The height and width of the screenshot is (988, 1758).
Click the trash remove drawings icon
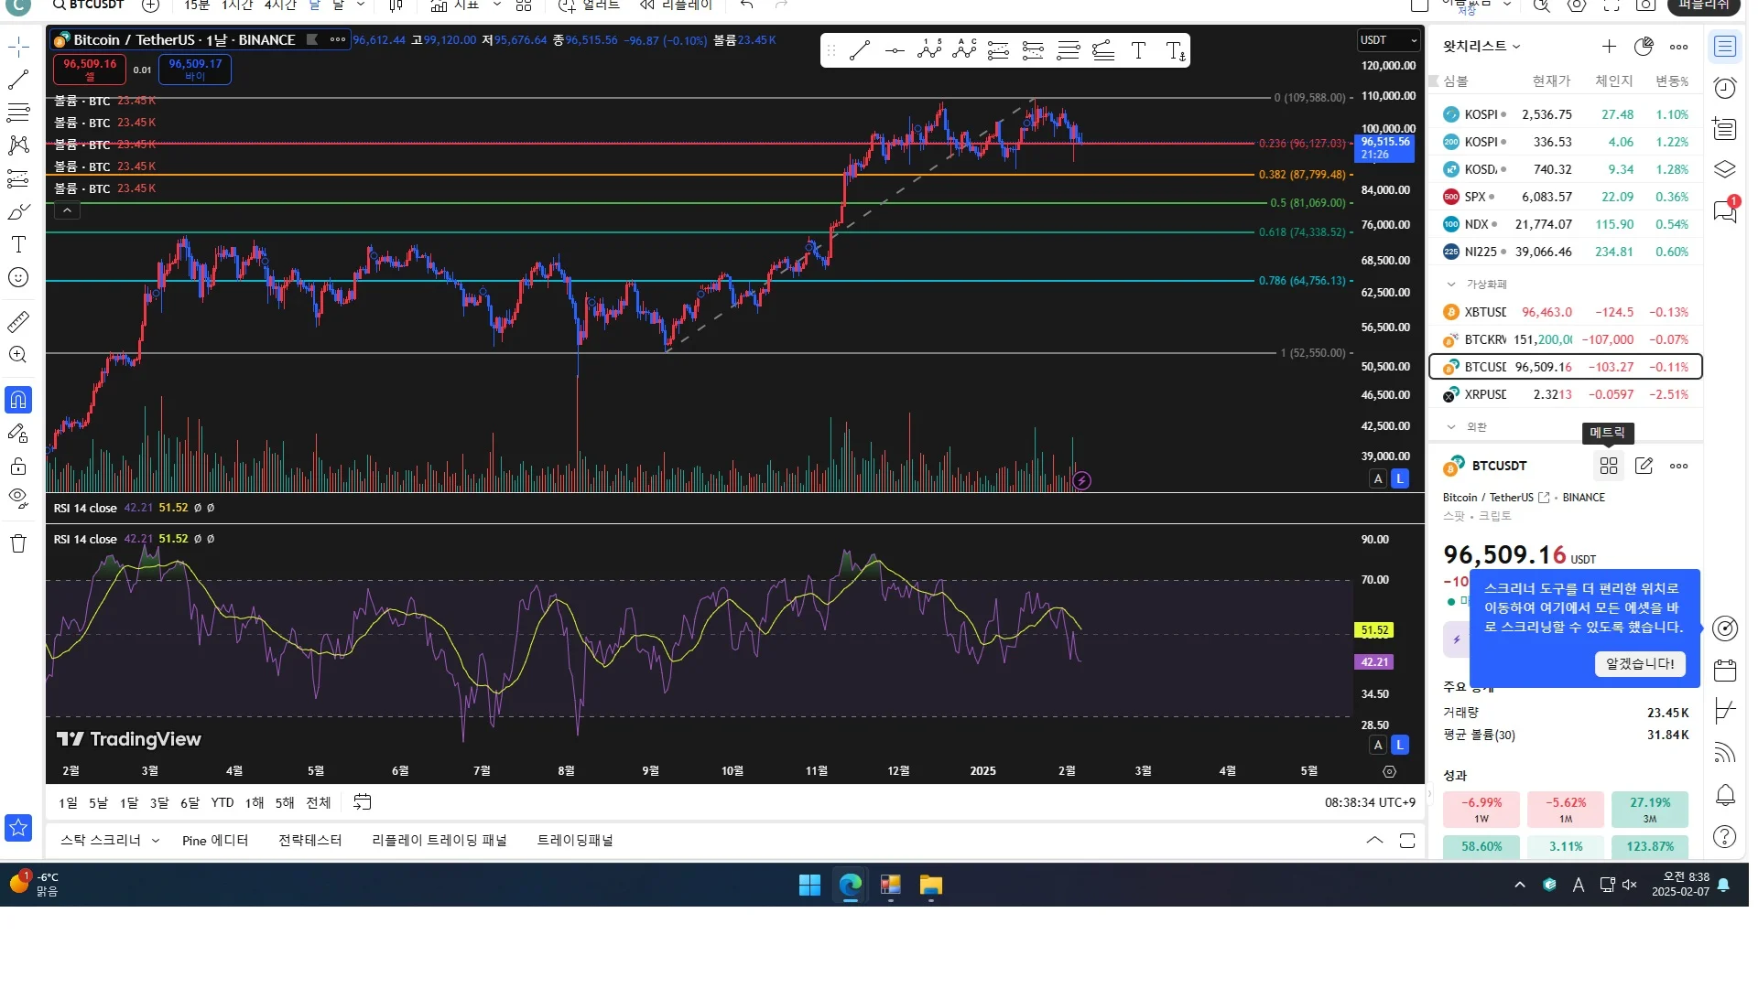pos(18,544)
